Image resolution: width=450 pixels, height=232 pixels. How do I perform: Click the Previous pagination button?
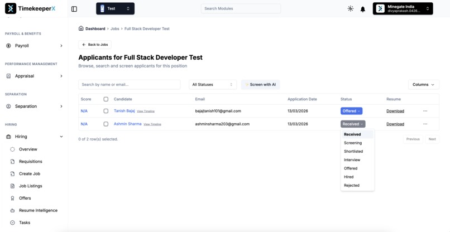click(413, 139)
